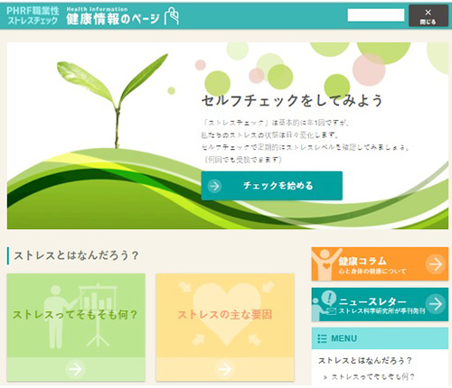Screen dimensions: 452x388
Task: Click arrow under ストレスの主な要因 card
Action: click(224, 369)
